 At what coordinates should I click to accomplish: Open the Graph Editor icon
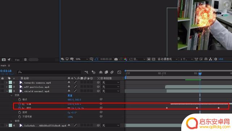(x=119, y=72)
